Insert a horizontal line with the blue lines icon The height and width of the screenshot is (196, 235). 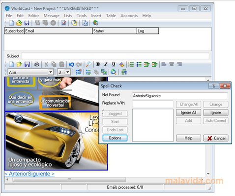pyautogui.click(x=88, y=72)
